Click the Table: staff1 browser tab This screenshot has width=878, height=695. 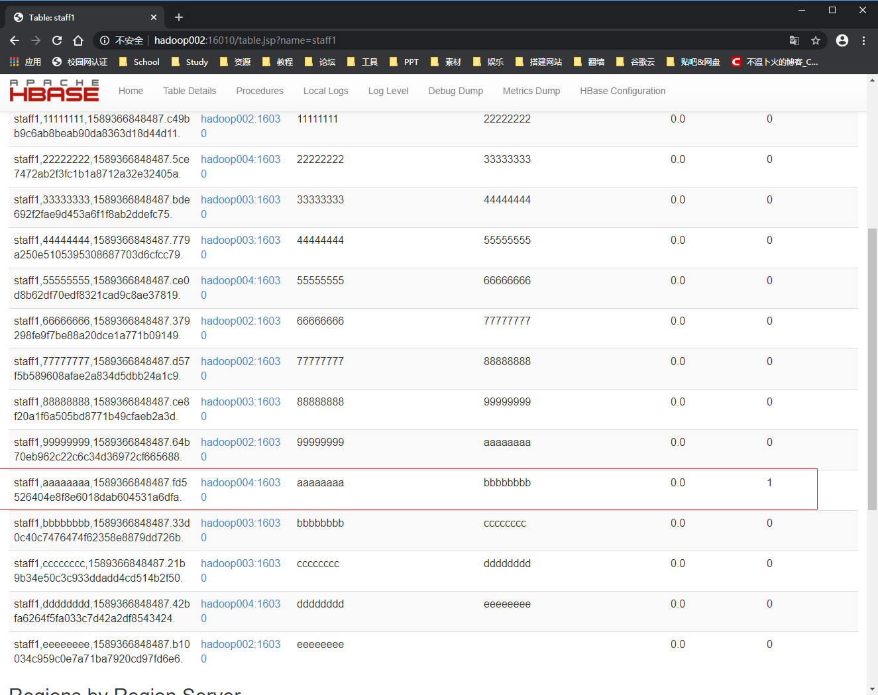(x=84, y=17)
